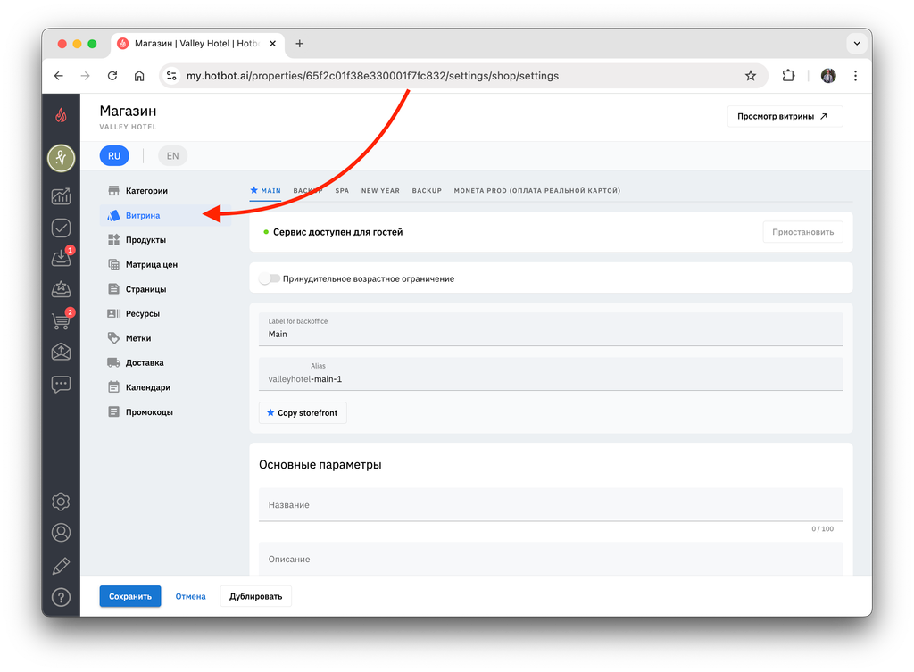The height and width of the screenshot is (672, 914).
Task: Click the pencil edit sidebar icon
Action: (x=62, y=565)
